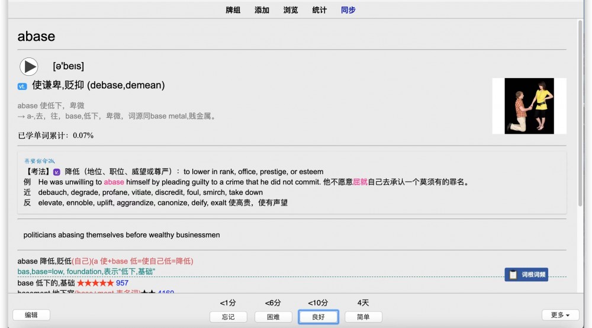Open the 浏览 browse tab
Viewport: 592px width, 328px height.
click(290, 10)
